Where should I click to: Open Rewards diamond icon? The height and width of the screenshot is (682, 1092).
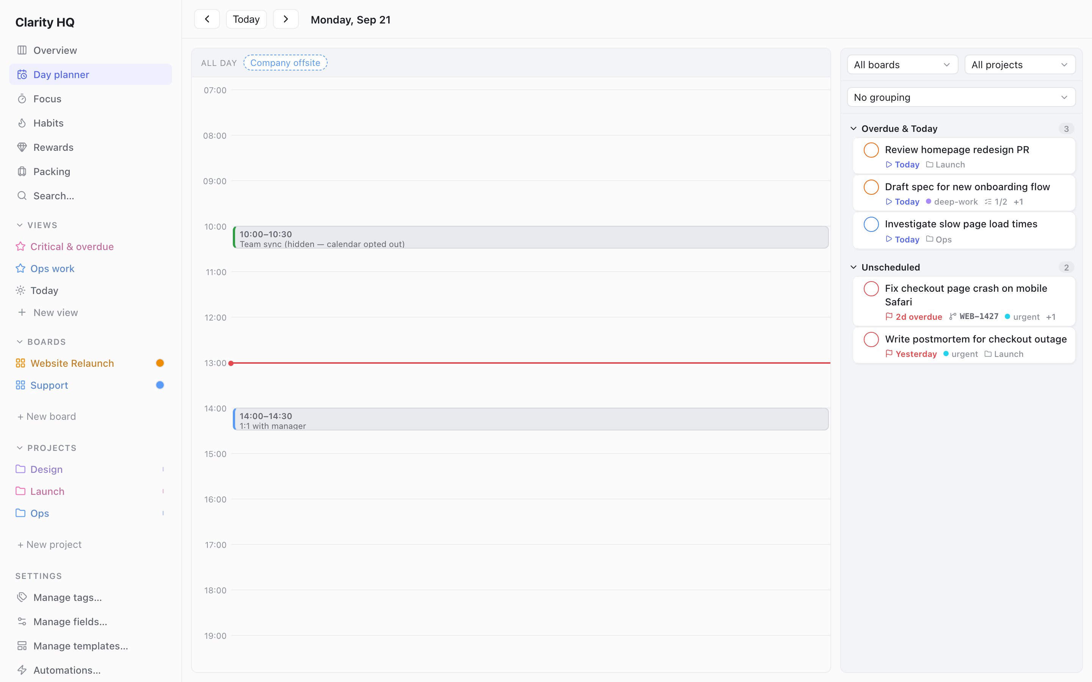[22, 147]
